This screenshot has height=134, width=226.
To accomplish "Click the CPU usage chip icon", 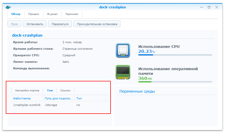I will (123, 51).
